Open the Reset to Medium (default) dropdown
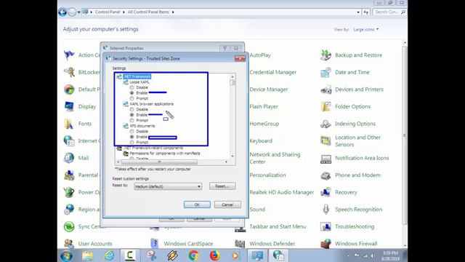465x262 pixels. [x=168, y=186]
